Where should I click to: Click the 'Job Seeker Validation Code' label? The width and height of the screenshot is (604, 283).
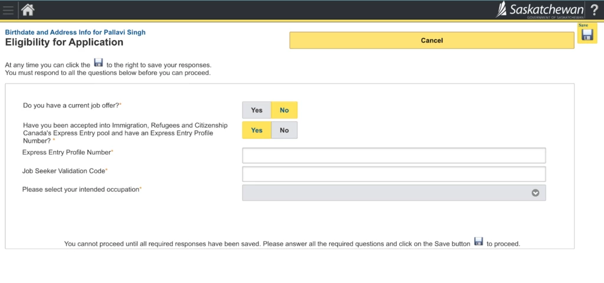(65, 171)
